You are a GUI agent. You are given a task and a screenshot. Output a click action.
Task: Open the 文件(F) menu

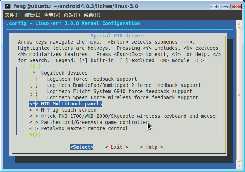coord(13,15)
